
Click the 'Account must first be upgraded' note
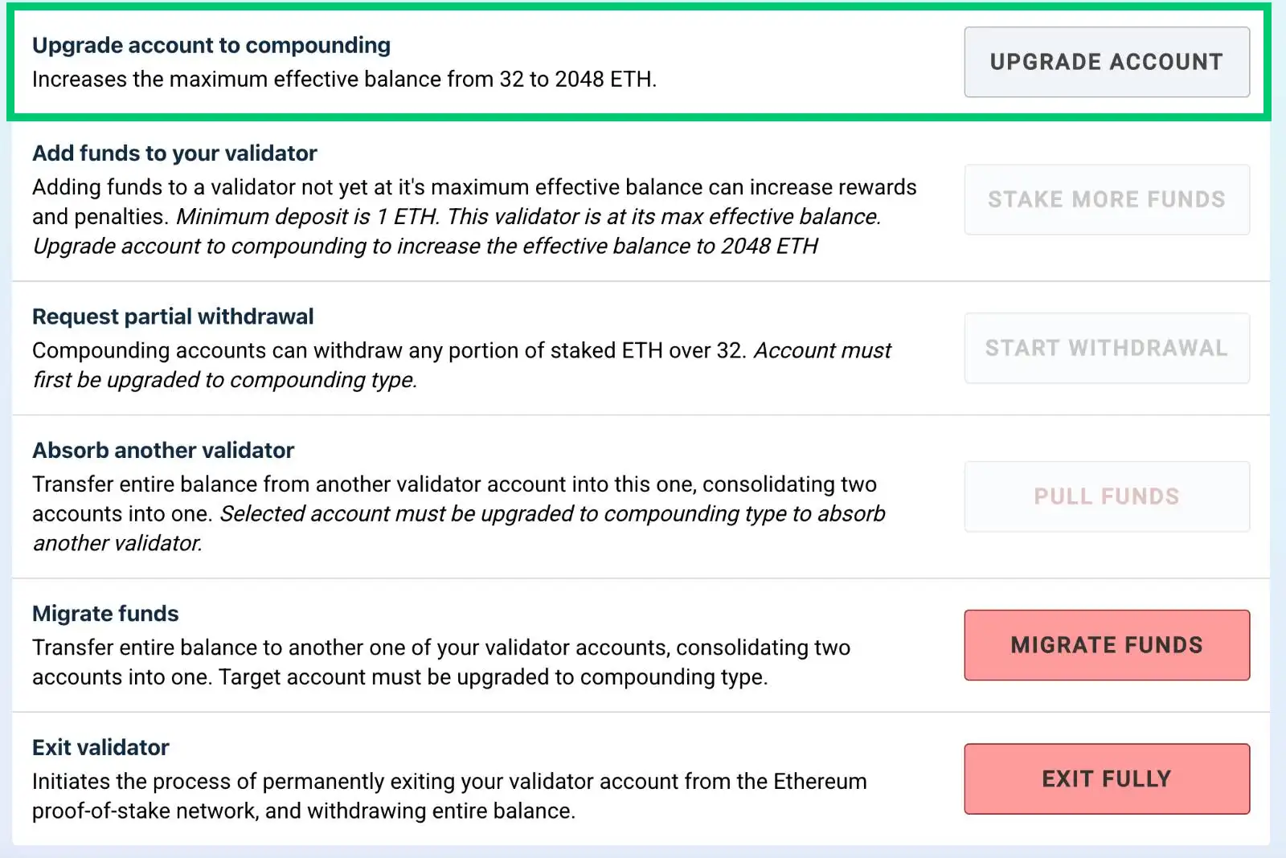[x=462, y=365]
